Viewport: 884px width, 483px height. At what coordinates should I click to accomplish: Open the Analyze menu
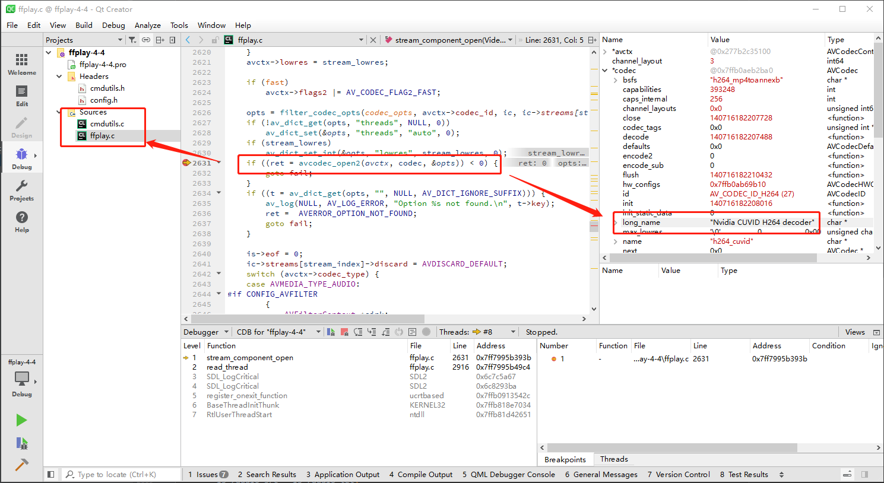pyautogui.click(x=148, y=25)
